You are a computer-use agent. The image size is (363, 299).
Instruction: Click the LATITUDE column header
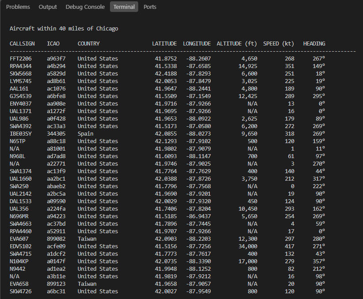click(164, 44)
